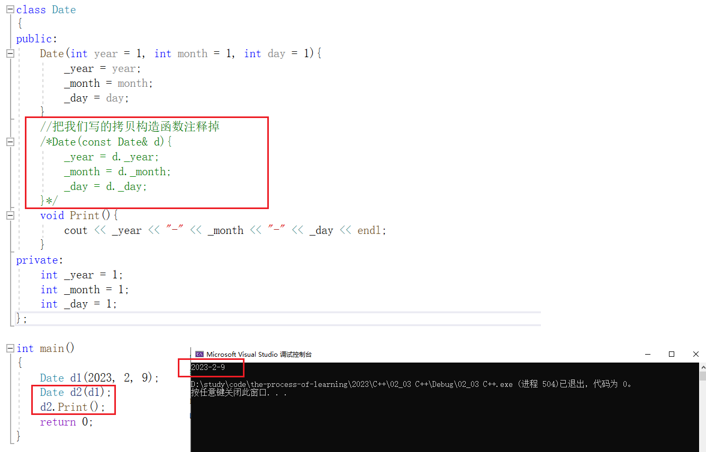
Task: Click the "/*Date(const Date& d){" line
Action: point(106,142)
